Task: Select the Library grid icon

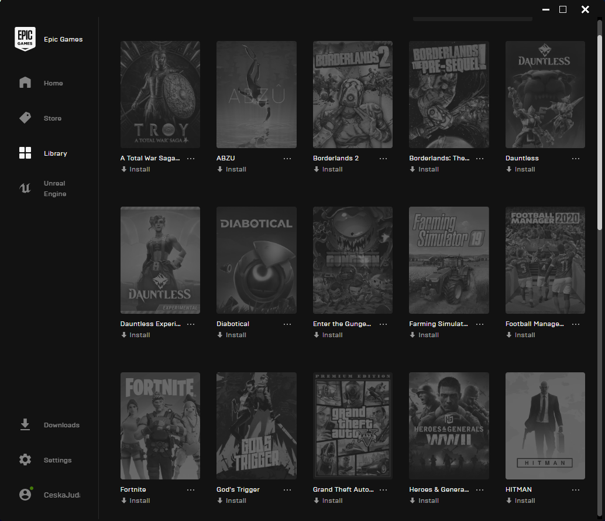Action: (x=25, y=153)
